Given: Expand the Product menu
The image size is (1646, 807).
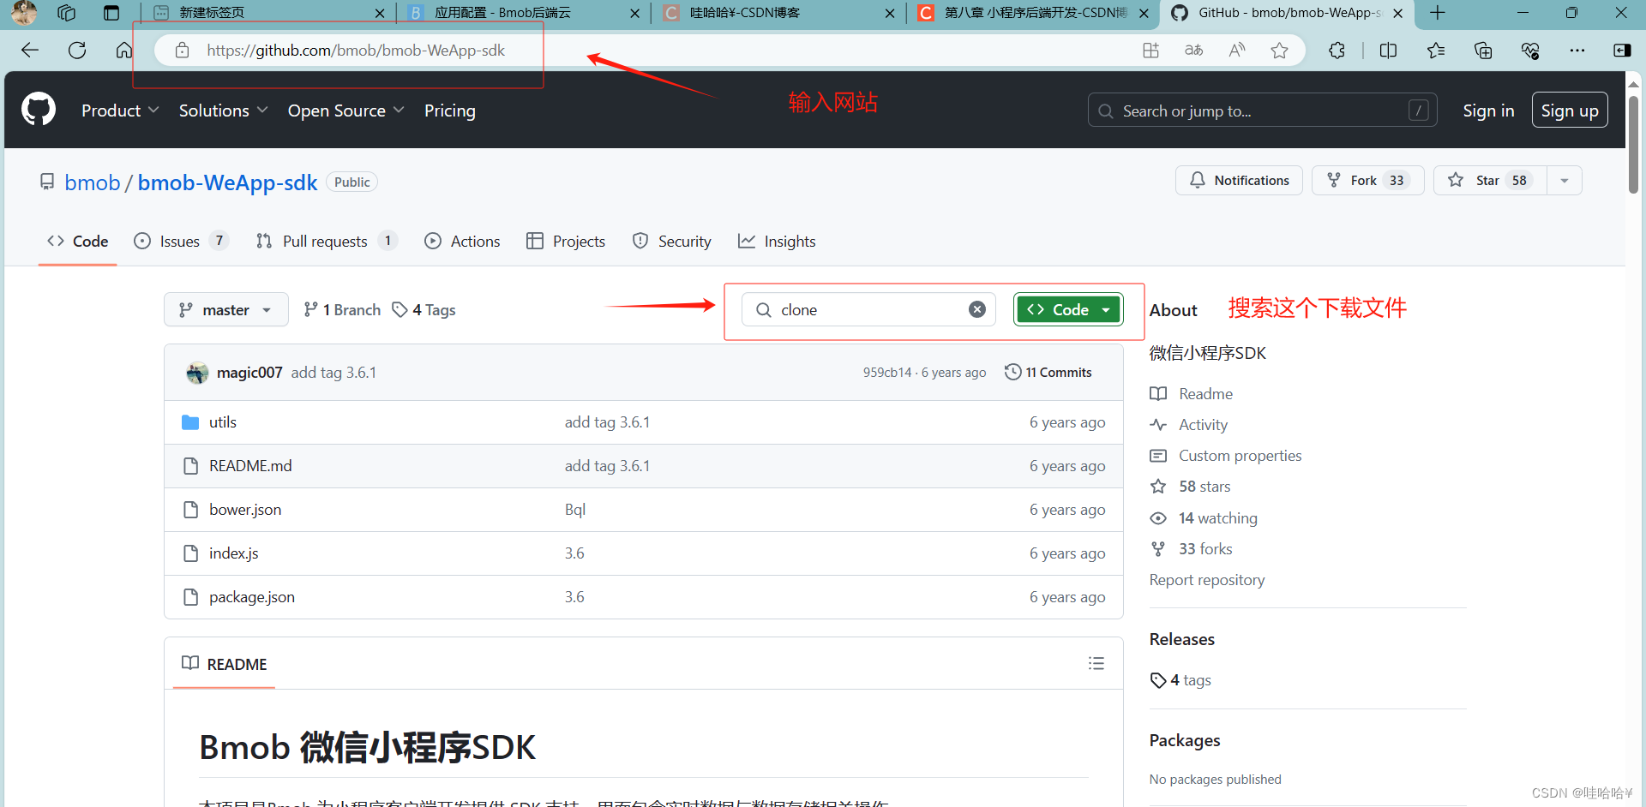Looking at the screenshot, I should (120, 111).
